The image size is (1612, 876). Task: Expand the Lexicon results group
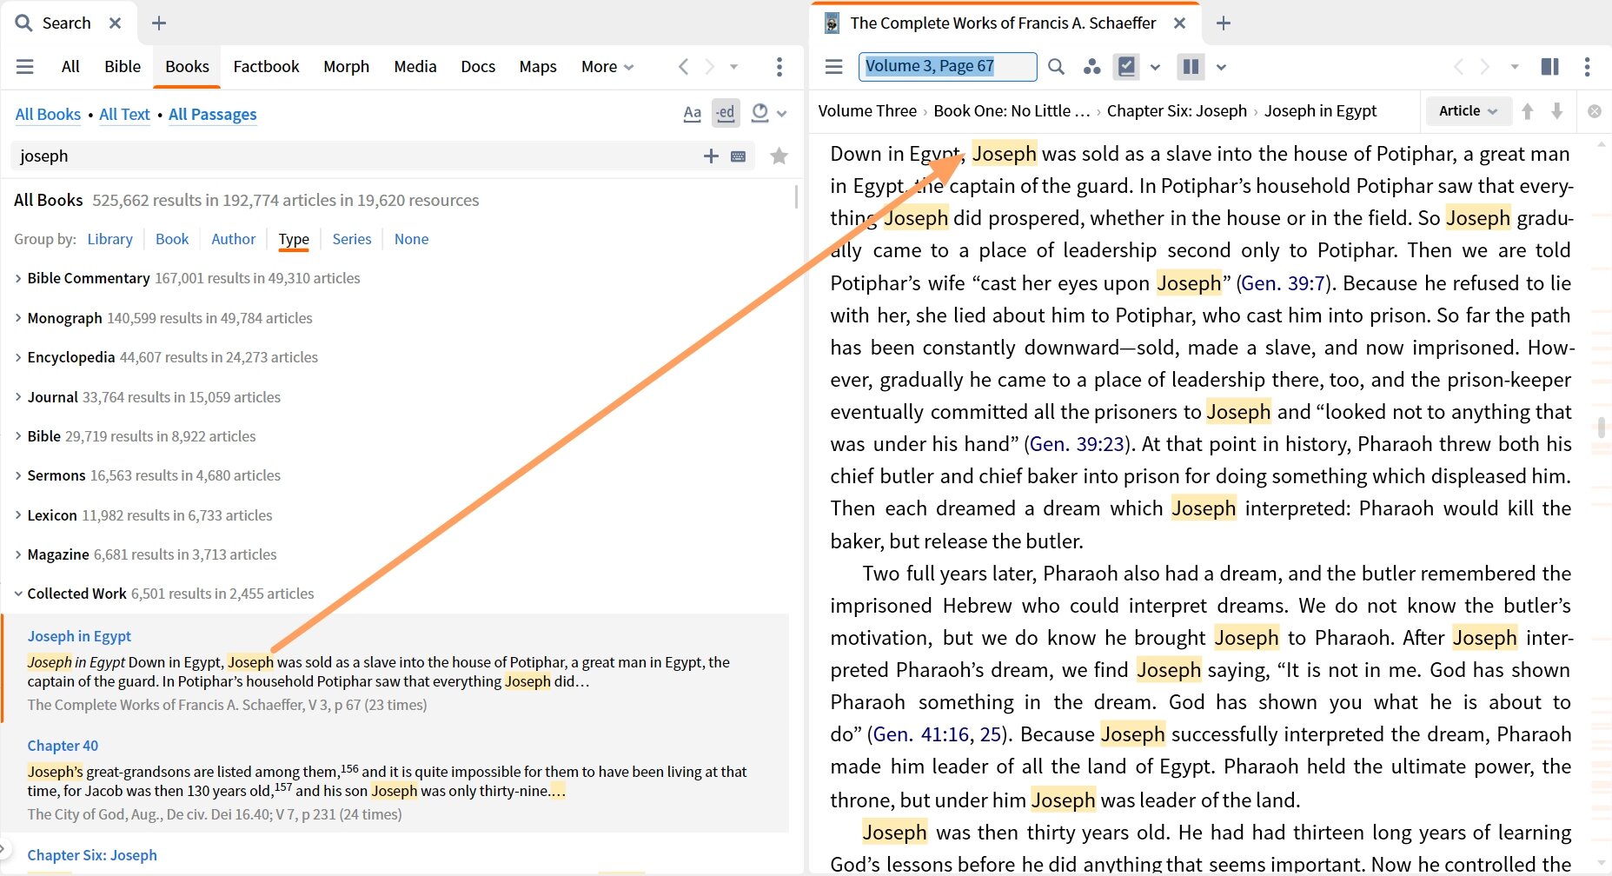18,515
